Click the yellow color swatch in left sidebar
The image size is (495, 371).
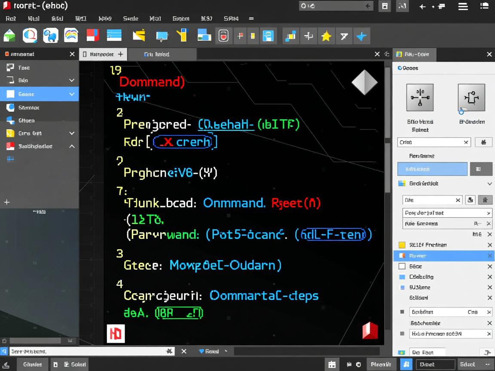(10, 133)
